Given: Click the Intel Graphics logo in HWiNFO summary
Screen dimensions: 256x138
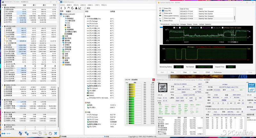Looking at the screenshot, I should (252, 88).
